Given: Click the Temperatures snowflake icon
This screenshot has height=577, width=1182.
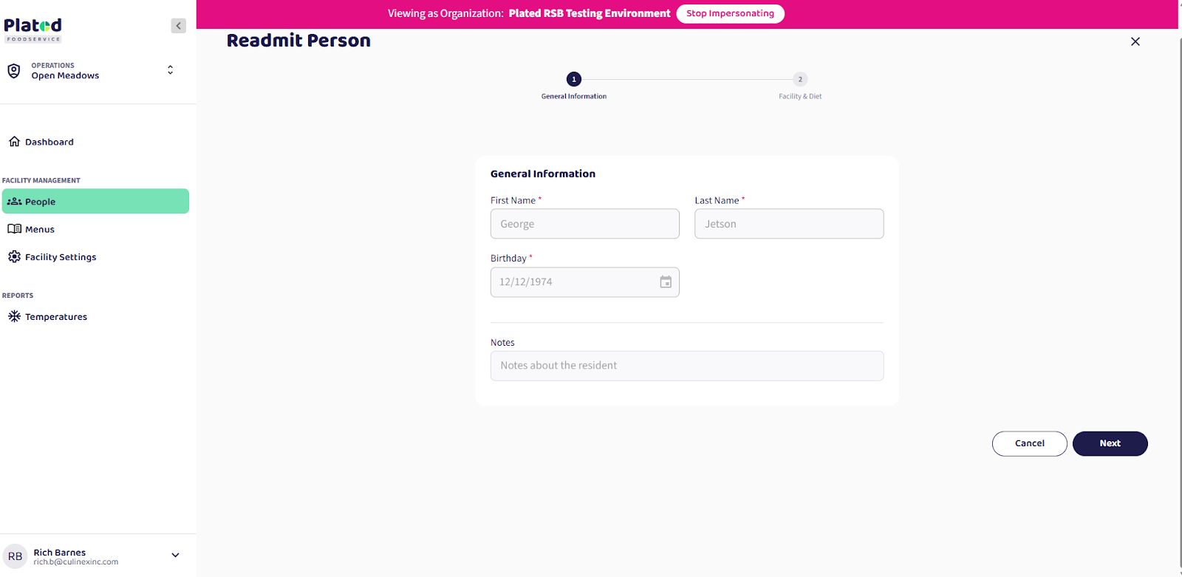Looking at the screenshot, I should click(x=14, y=317).
